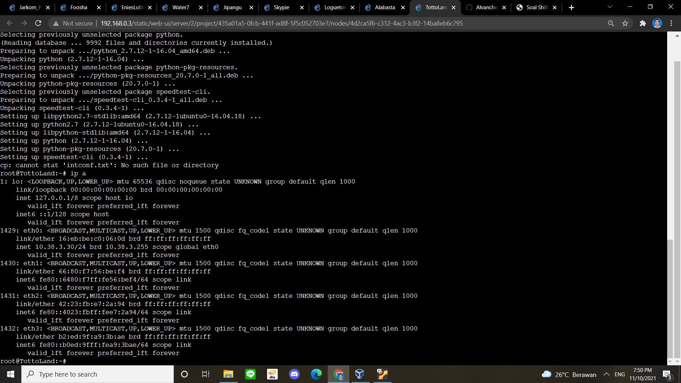Go back to previous page
This screenshot has height=383, width=681.
pyautogui.click(x=10, y=23)
